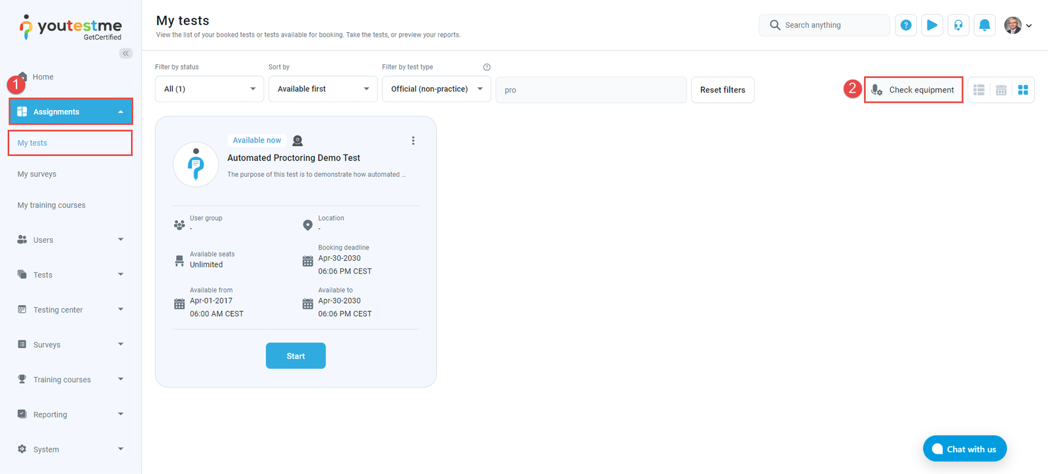Click the Start button on test card

tap(295, 356)
